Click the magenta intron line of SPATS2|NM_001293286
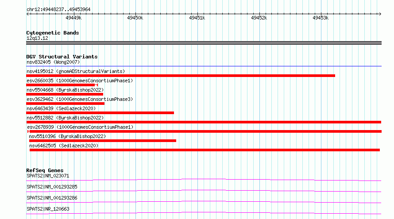 [204, 202]
